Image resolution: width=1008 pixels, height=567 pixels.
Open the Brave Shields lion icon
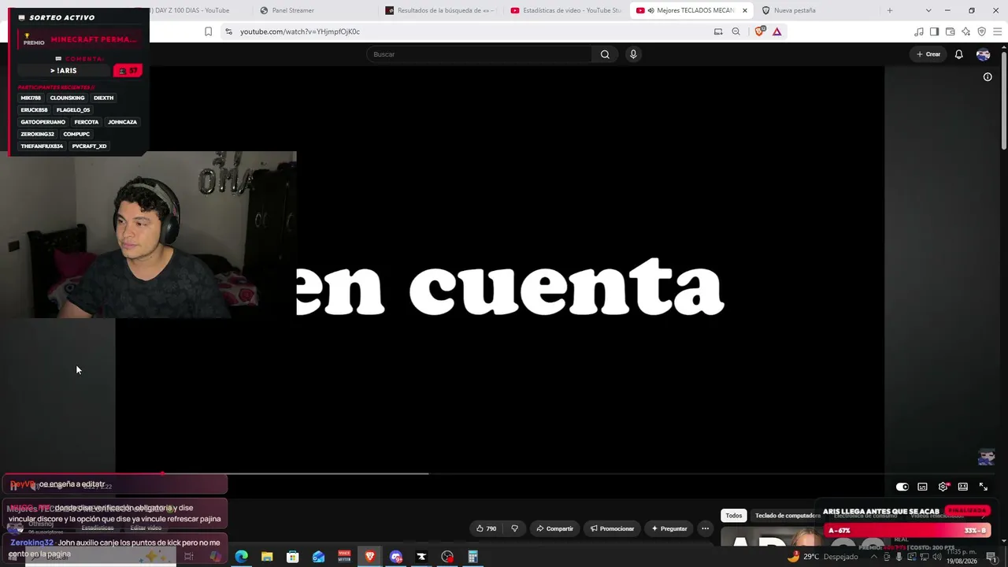[x=760, y=31]
